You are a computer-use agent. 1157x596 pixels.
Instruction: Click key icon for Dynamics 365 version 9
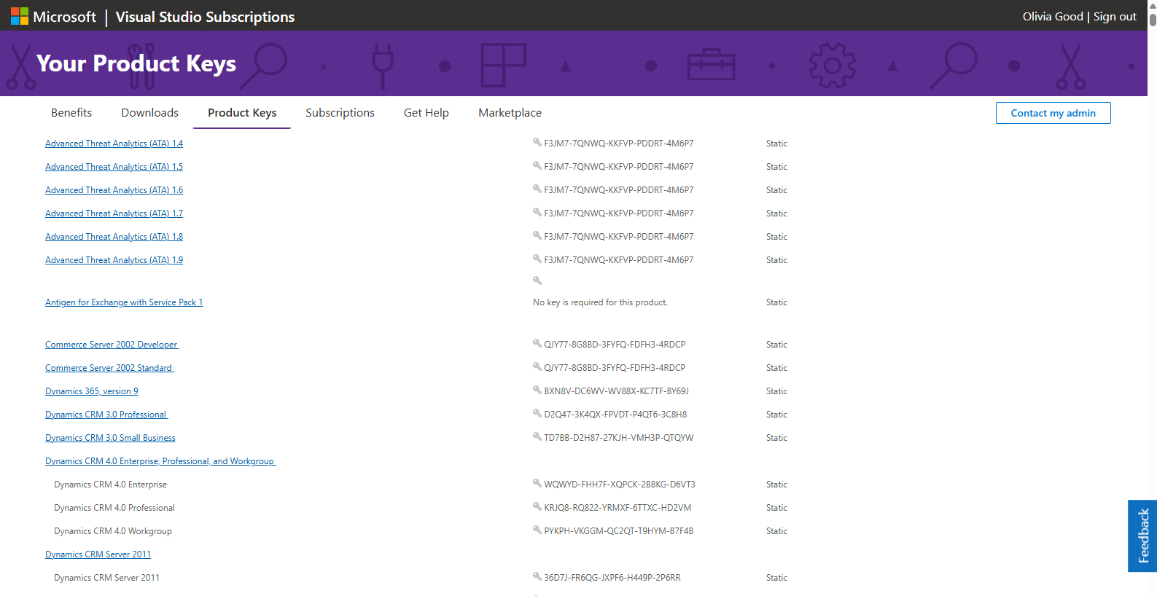(x=537, y=391)
